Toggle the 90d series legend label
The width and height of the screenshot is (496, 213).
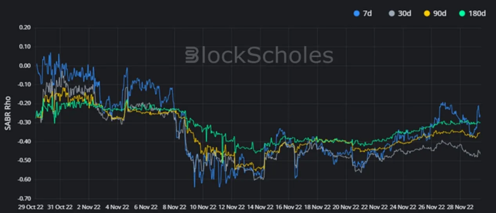click(440, 13)
